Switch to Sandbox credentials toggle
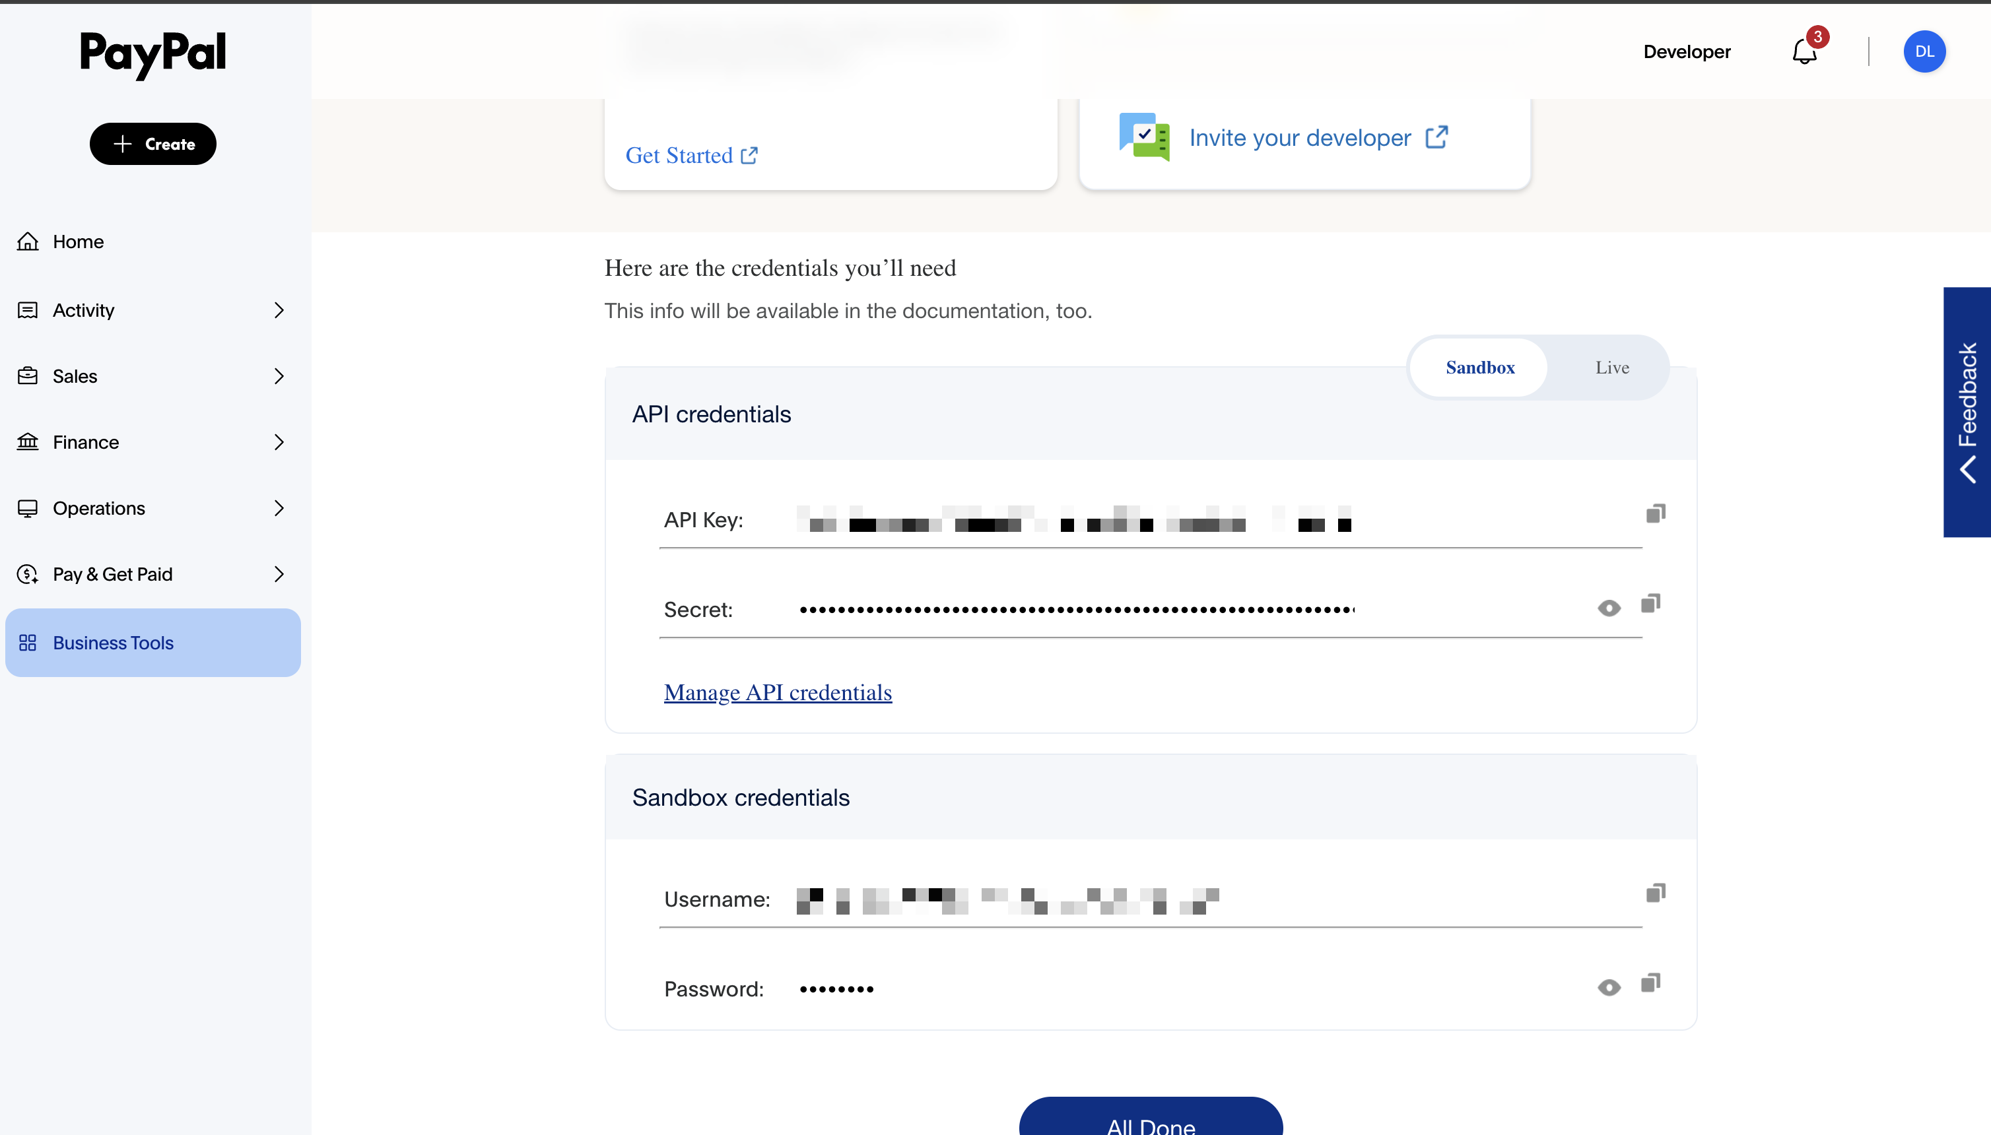 [1479, 368]
